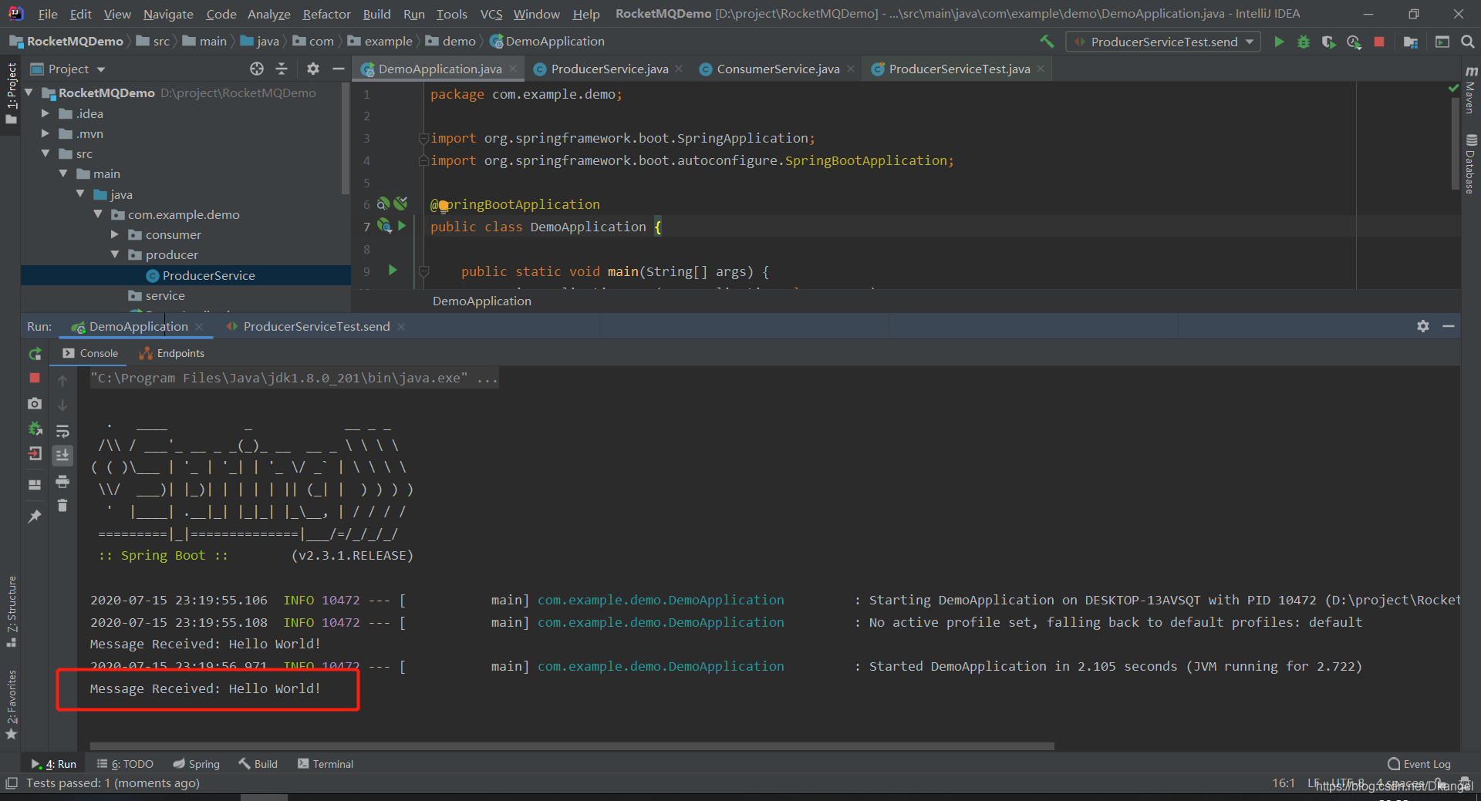Collapse the RocketMQDemo root node
Screen dimensions: 1481x801
[29, 93]
